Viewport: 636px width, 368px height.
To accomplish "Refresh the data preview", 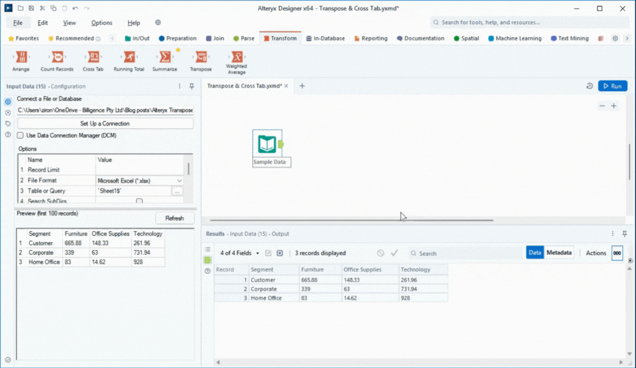I will pos(175,218).
